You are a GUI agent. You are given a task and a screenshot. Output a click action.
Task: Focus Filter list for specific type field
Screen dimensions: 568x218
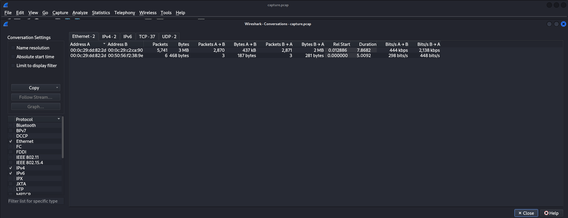tap(36, 201)
